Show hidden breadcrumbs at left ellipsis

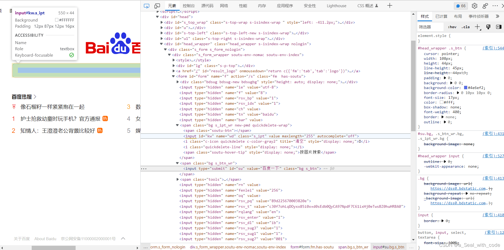[145, 247]
